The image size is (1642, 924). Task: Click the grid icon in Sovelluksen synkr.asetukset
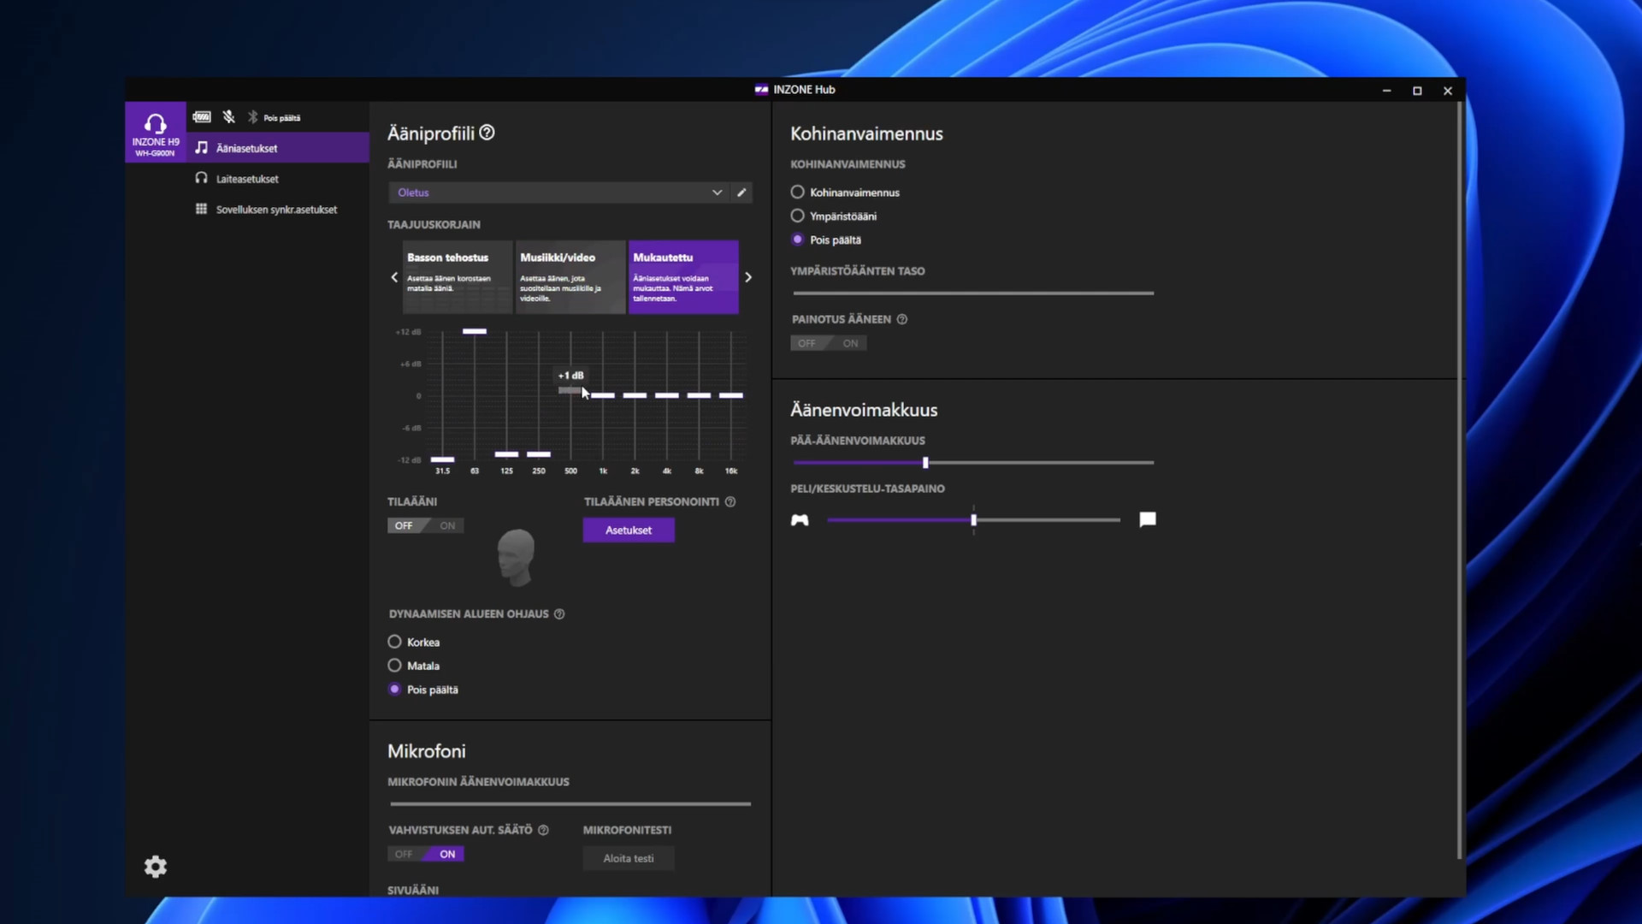tap(202, 209)
